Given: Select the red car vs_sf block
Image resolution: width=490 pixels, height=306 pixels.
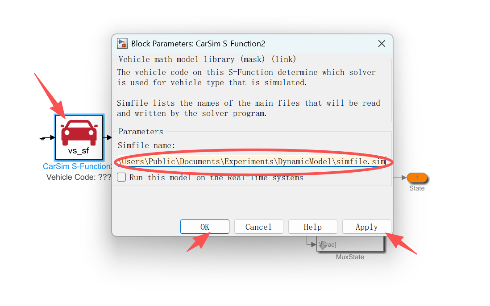Looking at the screenshot, I should point(79,137).
